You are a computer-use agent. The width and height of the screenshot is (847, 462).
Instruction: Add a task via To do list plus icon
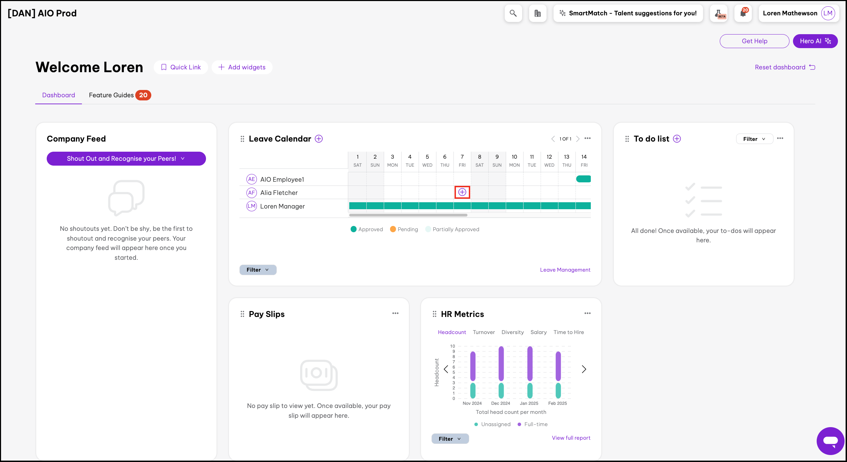[677, 139]
